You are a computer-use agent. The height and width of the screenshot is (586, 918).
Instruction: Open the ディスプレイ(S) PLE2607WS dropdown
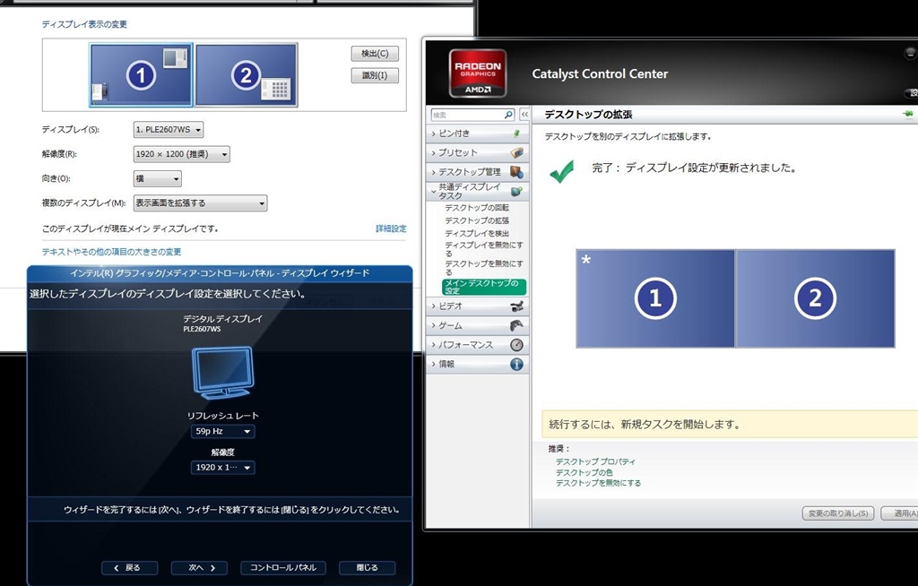[169, 130]
